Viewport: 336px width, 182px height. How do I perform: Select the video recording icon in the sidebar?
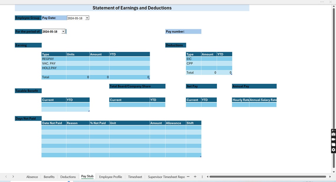[x=333, y=139]
